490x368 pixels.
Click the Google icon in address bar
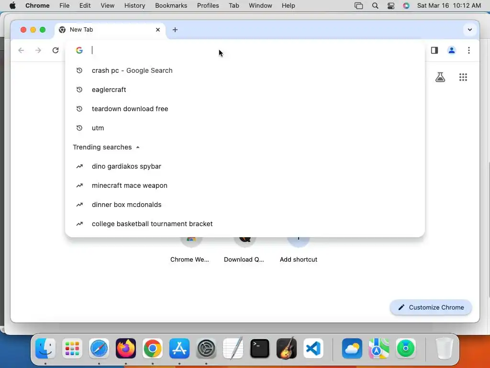click(79, 50)
